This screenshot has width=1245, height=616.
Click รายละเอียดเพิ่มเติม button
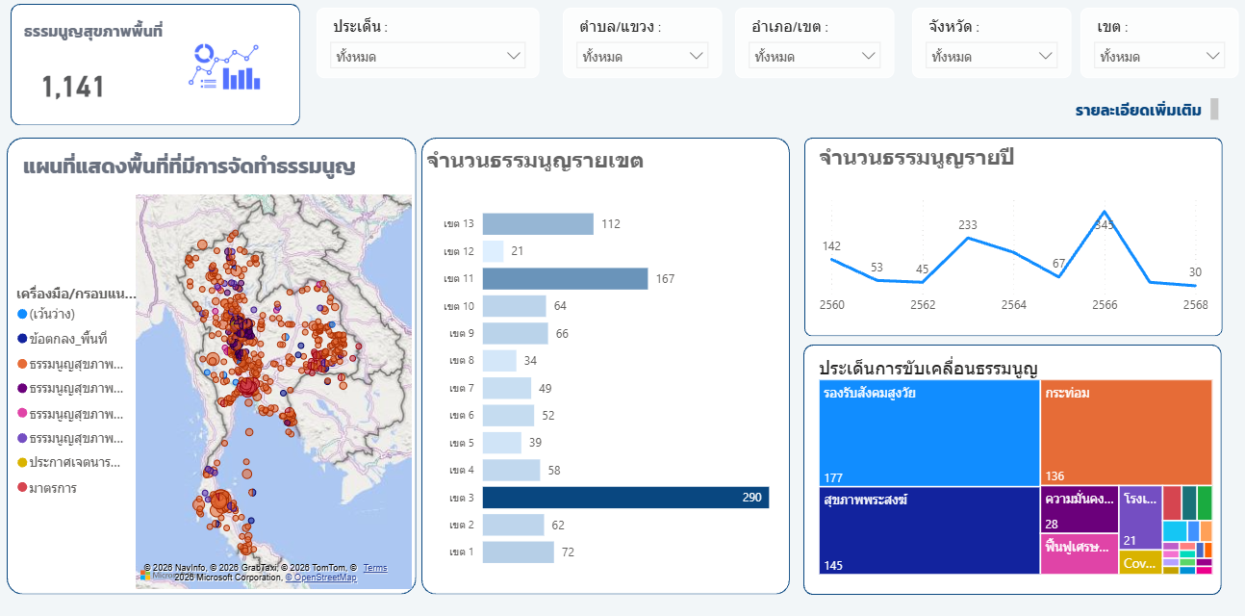pos(1138,111)
